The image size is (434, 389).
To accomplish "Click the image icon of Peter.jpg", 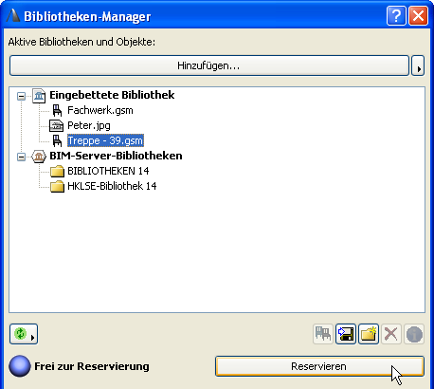I will [57, 125].
